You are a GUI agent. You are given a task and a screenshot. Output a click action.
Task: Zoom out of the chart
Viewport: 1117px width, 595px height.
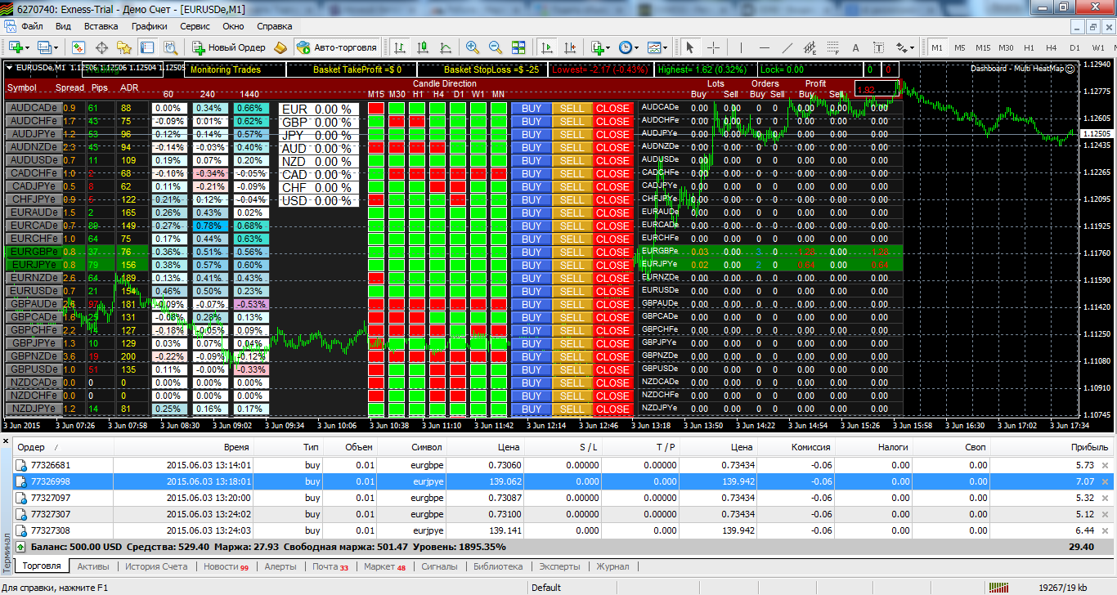[495, 47]
